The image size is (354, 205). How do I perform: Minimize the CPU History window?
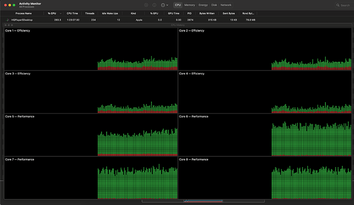pos(9,25)
